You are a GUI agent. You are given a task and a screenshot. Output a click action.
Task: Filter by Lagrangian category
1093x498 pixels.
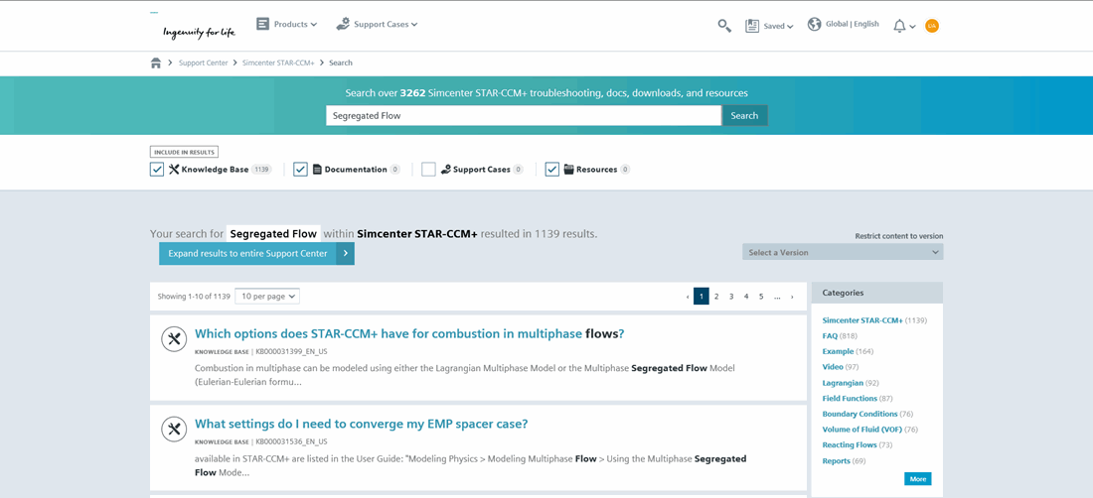pyautogui.click(x=843, y=383)
